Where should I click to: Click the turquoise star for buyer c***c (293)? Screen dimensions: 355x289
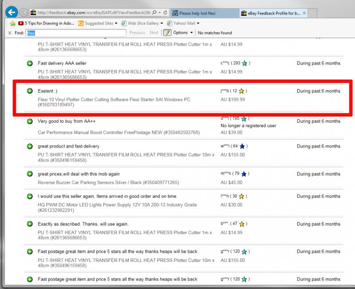click(245, 63)
